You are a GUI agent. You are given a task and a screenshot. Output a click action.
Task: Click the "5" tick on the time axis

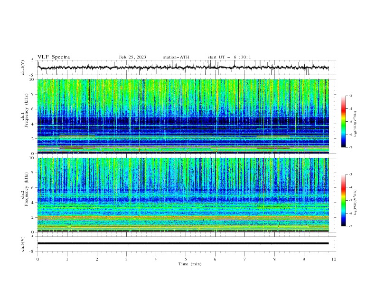pos(186,259)
